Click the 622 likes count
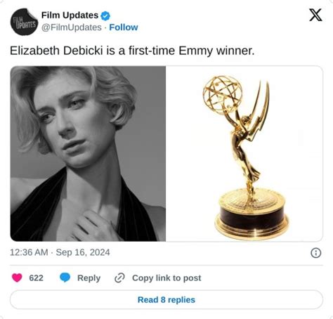The image size is (333, 319). tap(36, 278)
